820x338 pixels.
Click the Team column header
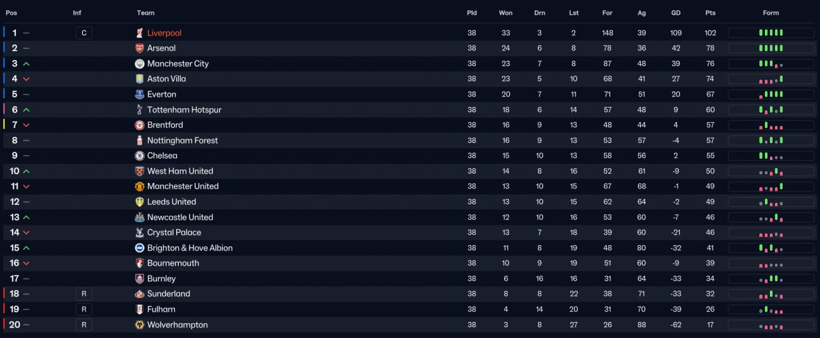coord(145,13)
